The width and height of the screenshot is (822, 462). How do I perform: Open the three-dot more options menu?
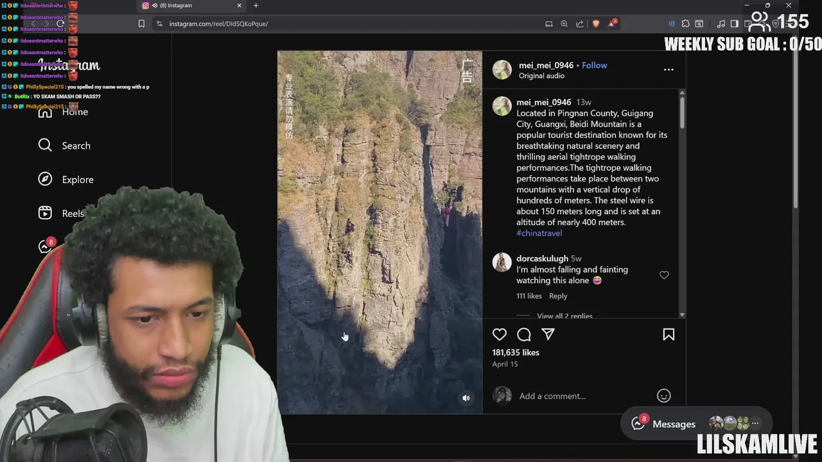coord(669,69)
